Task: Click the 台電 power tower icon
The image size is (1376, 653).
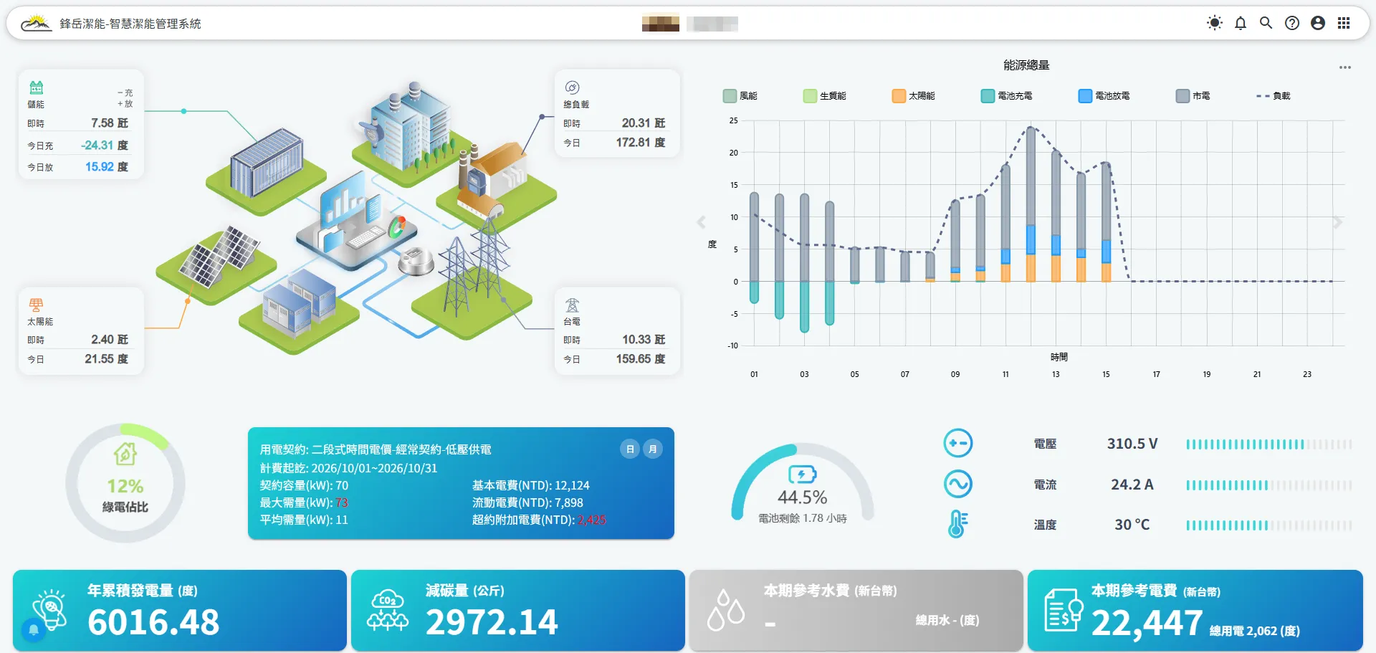Action: pos(572,305)
